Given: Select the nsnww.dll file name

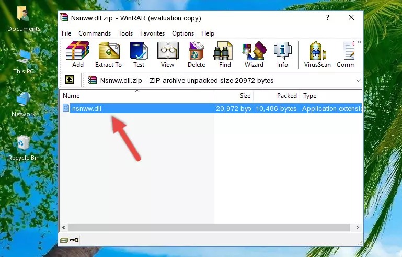Looking at the screenshot, I should (87, 108).
